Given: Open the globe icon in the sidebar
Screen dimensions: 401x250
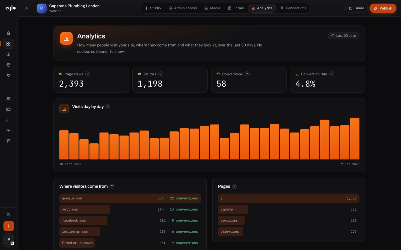Looking at the screenshot, I should (x=8, y=64).
